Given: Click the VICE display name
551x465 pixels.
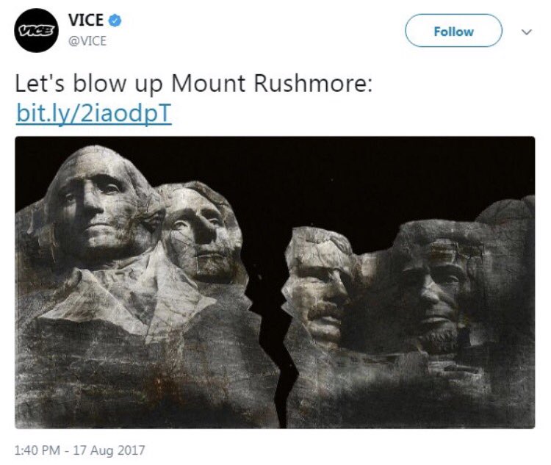Looking at the screenshot, I should tap(86, 20).
